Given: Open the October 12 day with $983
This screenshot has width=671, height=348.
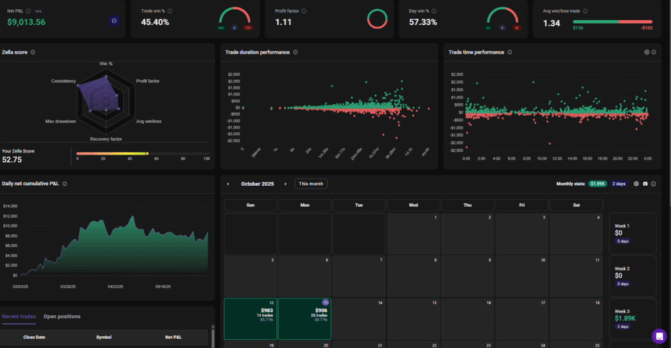Looking at the screenshot, I should pyautogui.click(x=250, y=319).
